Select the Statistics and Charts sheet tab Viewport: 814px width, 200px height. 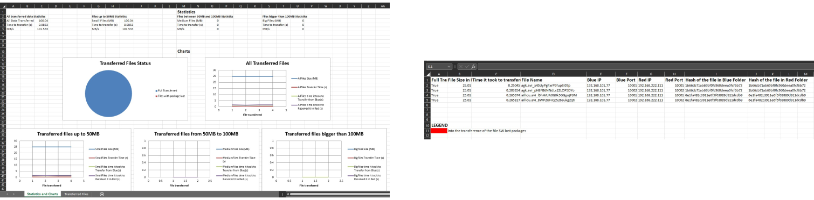point(43,194)
